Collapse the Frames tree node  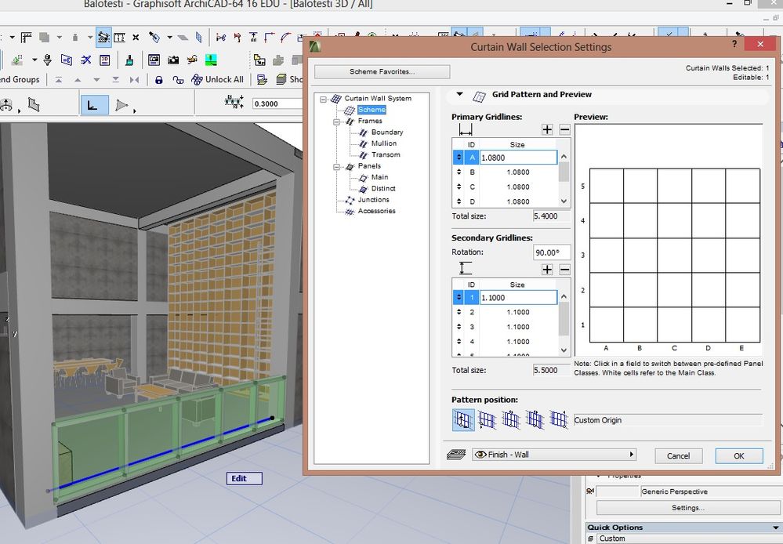tap(337, 121)
